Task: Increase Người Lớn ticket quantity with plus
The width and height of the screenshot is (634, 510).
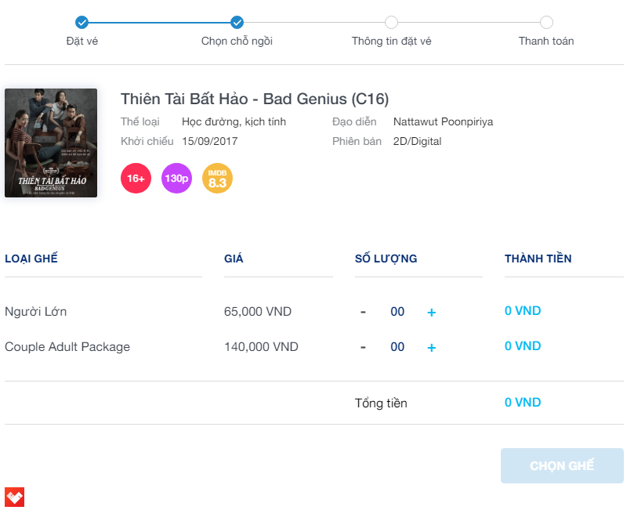Action: (x=431, y=313)
